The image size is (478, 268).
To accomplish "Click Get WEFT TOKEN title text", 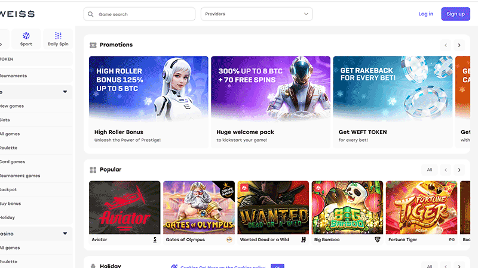I will (363, 132).
